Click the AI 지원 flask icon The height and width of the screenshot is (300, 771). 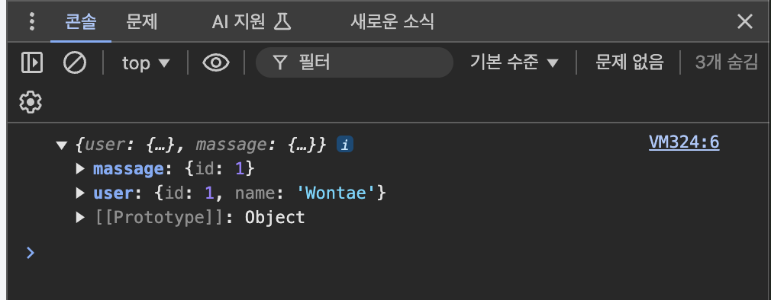(x=282, y=21)
